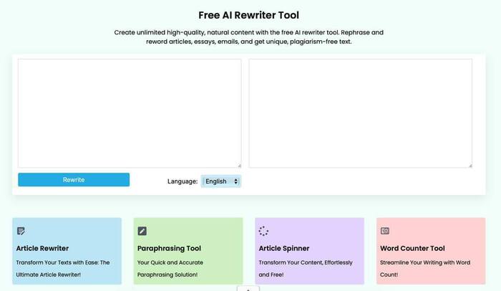
Task: Click the 'Language:' label
Action: point(183,181)
